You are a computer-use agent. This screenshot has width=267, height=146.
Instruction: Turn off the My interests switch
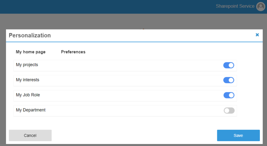click(229, 80)
